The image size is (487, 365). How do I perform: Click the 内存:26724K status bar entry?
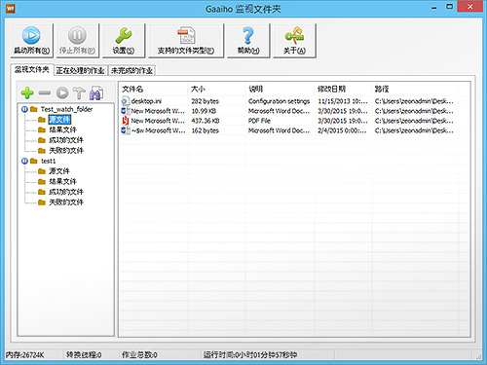pos(24,355)
